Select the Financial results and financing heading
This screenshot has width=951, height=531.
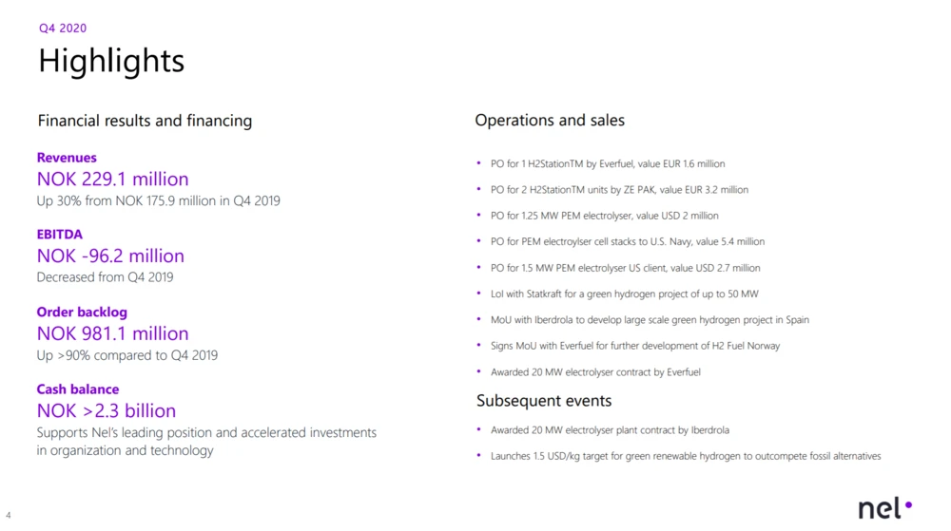coord(145,121)
